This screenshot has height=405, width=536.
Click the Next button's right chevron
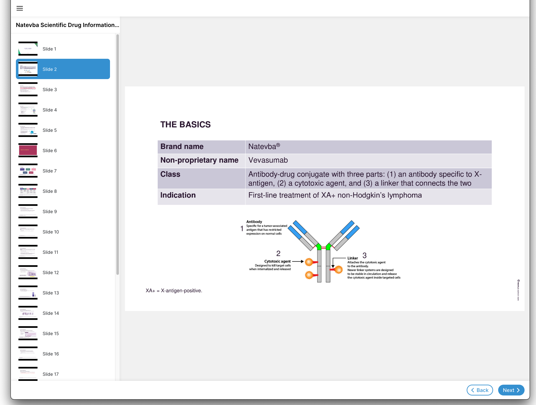click(518, 390)
